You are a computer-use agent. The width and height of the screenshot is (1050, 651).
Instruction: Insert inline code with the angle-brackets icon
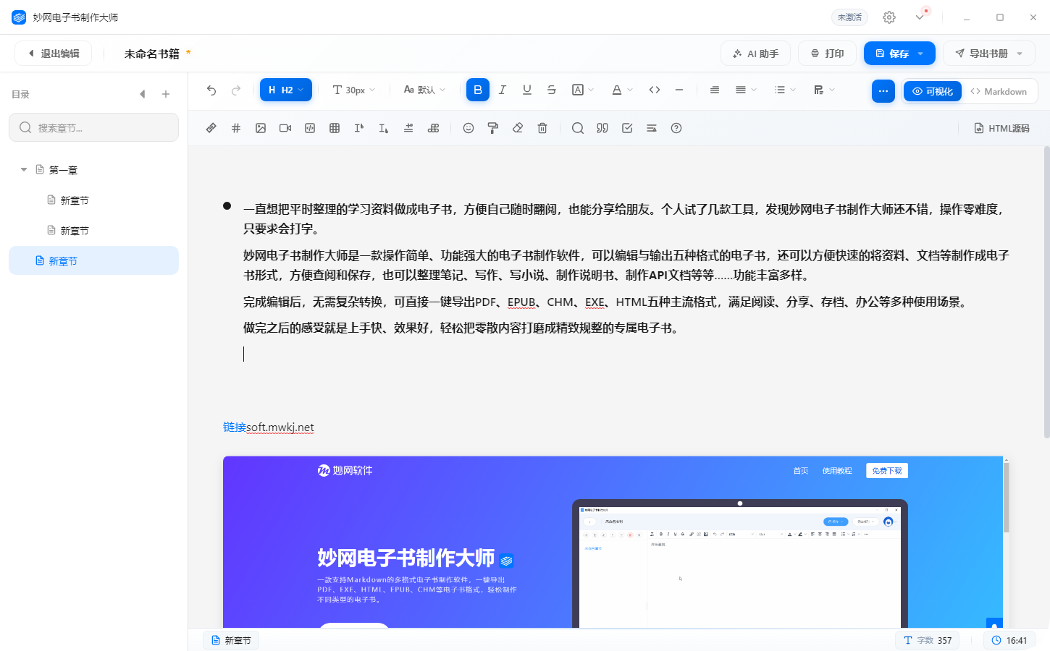point(655,90)
